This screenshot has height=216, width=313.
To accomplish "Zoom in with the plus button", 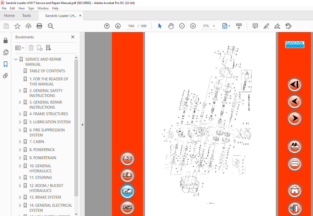I will (x=193, y=26).
